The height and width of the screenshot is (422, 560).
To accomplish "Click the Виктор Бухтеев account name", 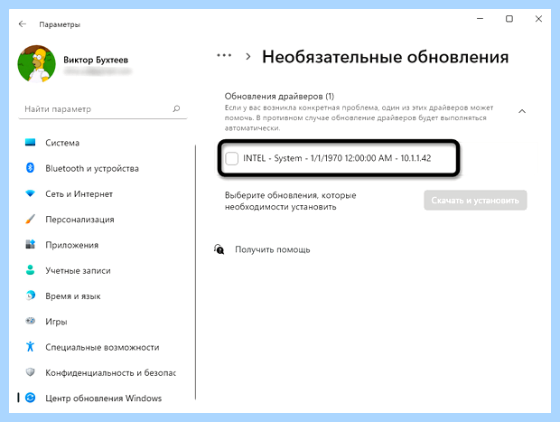I will [96, 60].
